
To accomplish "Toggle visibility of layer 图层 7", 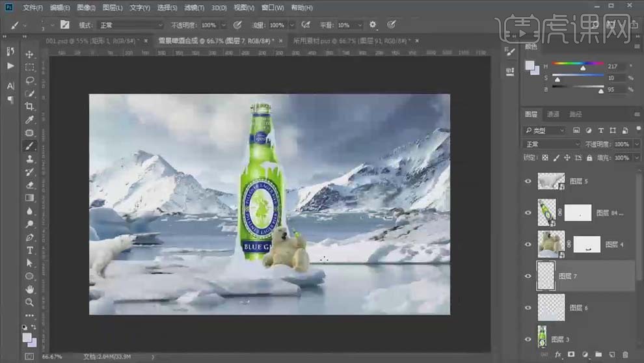I will click(528, 276).
